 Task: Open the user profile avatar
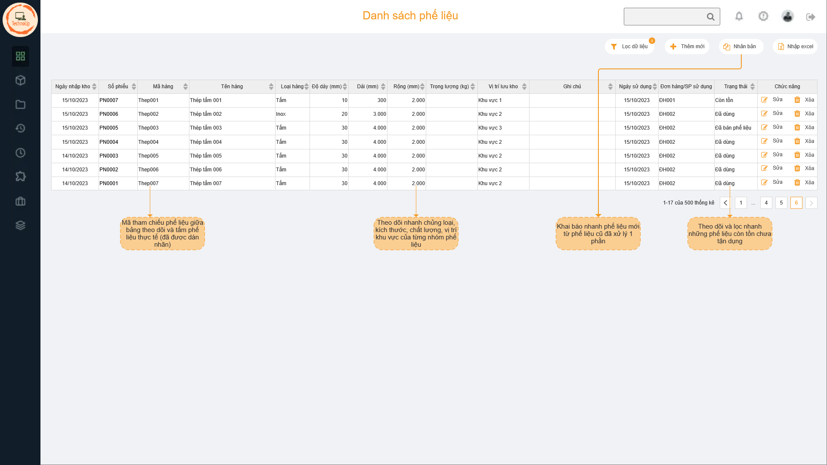[x=787, y=16]
